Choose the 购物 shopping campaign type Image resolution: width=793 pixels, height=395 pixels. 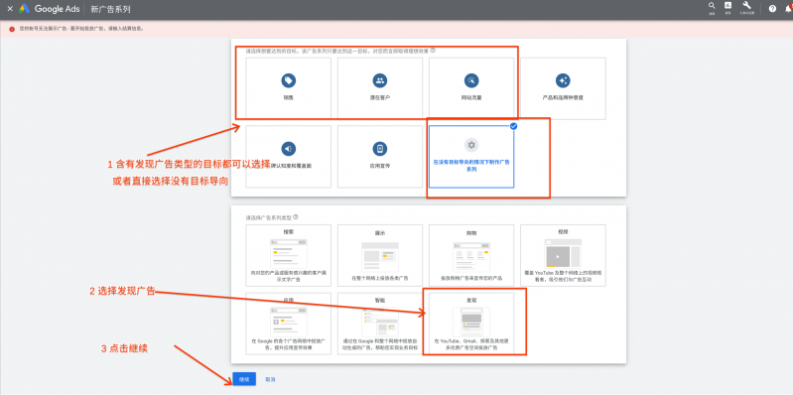coord(471,255)
